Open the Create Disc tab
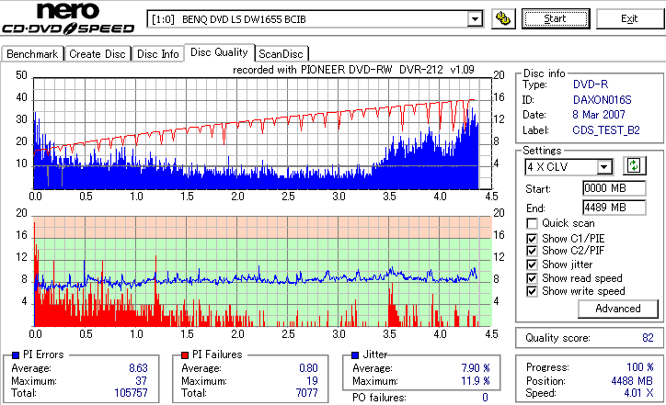 [x=98, y=54]
